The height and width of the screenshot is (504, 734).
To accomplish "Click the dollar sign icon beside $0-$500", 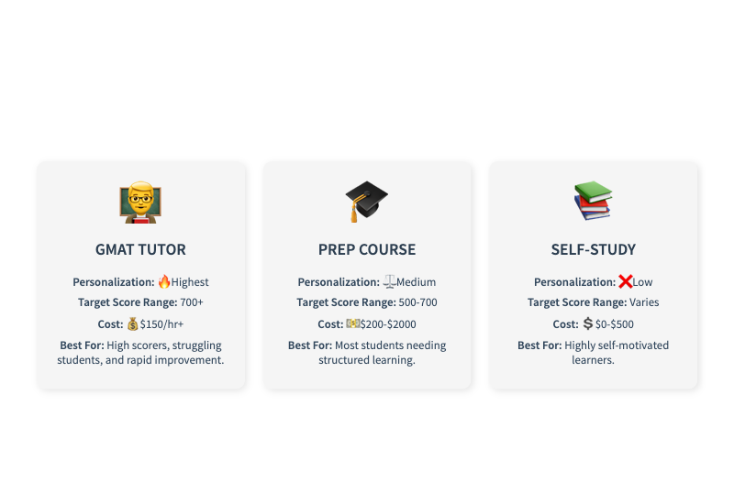I will (x=587, y=323).
